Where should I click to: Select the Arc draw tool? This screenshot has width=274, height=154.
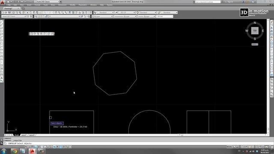[2, 37]
